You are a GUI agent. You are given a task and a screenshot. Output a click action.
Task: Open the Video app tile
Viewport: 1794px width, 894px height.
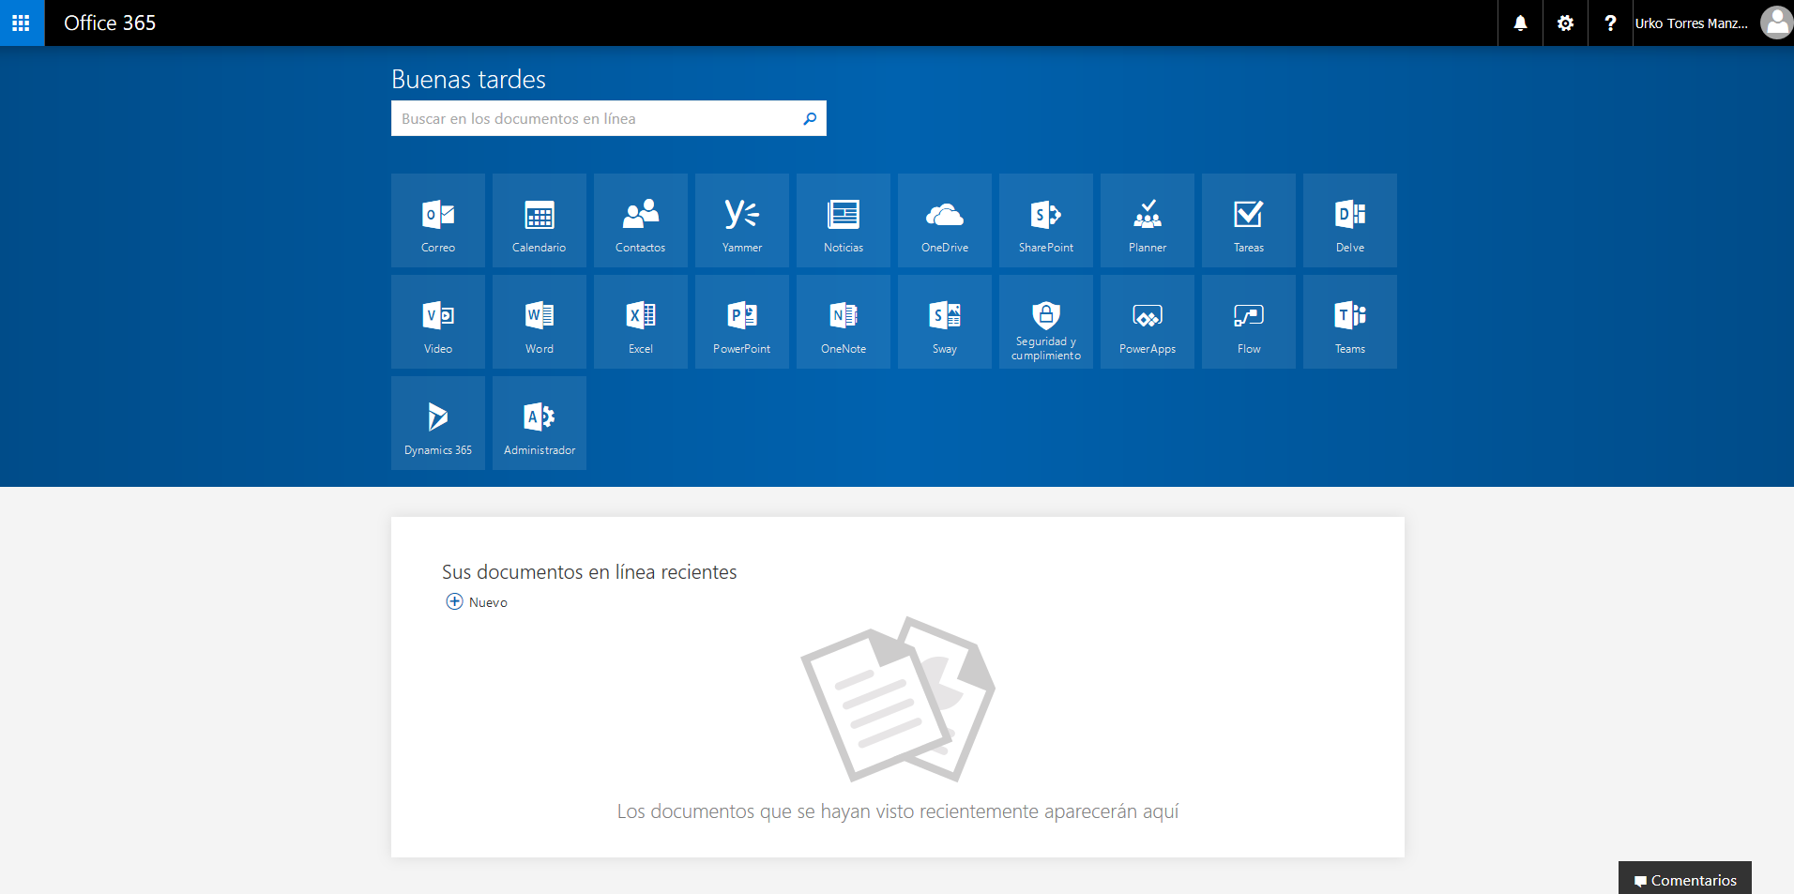pos(438,322)
